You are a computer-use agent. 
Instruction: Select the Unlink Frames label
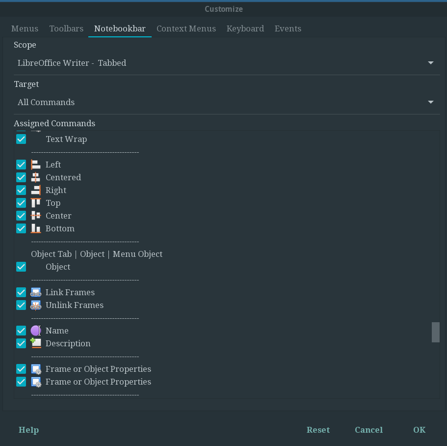click(75, 306)
